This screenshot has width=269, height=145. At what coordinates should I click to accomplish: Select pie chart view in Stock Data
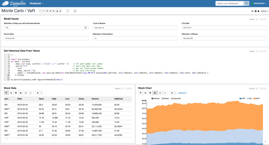tap(16, 93)
